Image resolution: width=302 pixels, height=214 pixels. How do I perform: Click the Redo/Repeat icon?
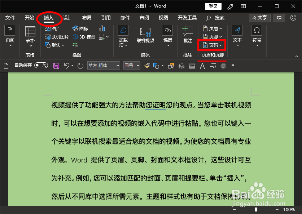(80, 66)
